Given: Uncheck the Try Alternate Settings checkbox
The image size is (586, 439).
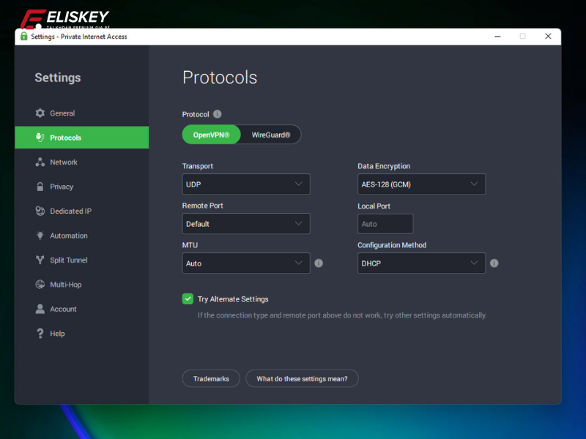Looking at the screenshot, I should point(188,299).
